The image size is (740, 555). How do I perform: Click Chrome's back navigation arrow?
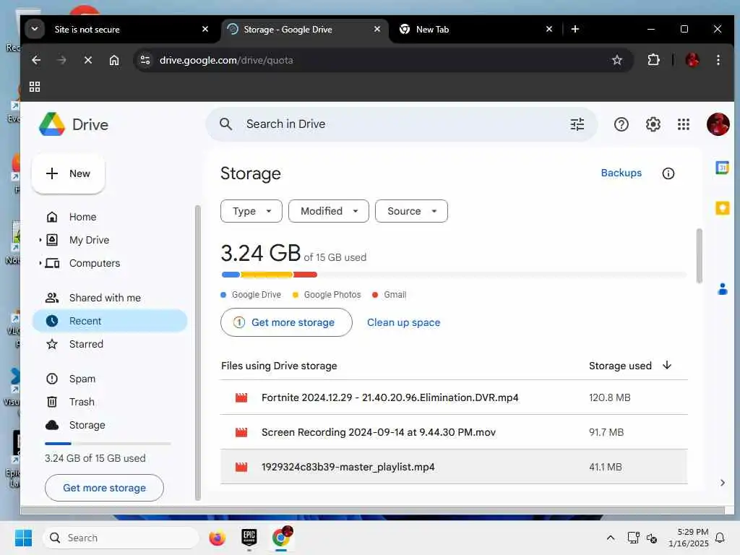pos(36,60)
